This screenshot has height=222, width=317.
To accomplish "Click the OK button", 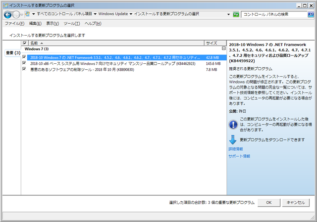I will (269, 202).
